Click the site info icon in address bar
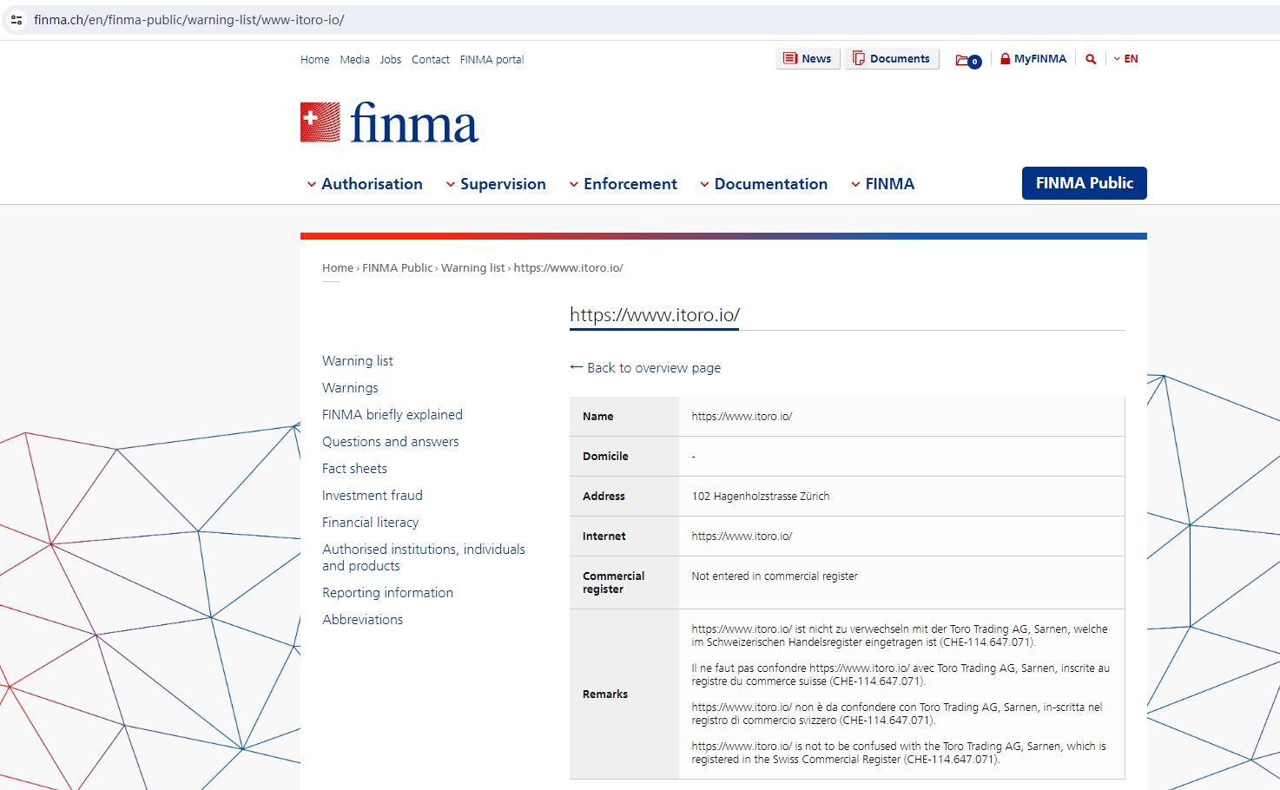 [16, 19]
